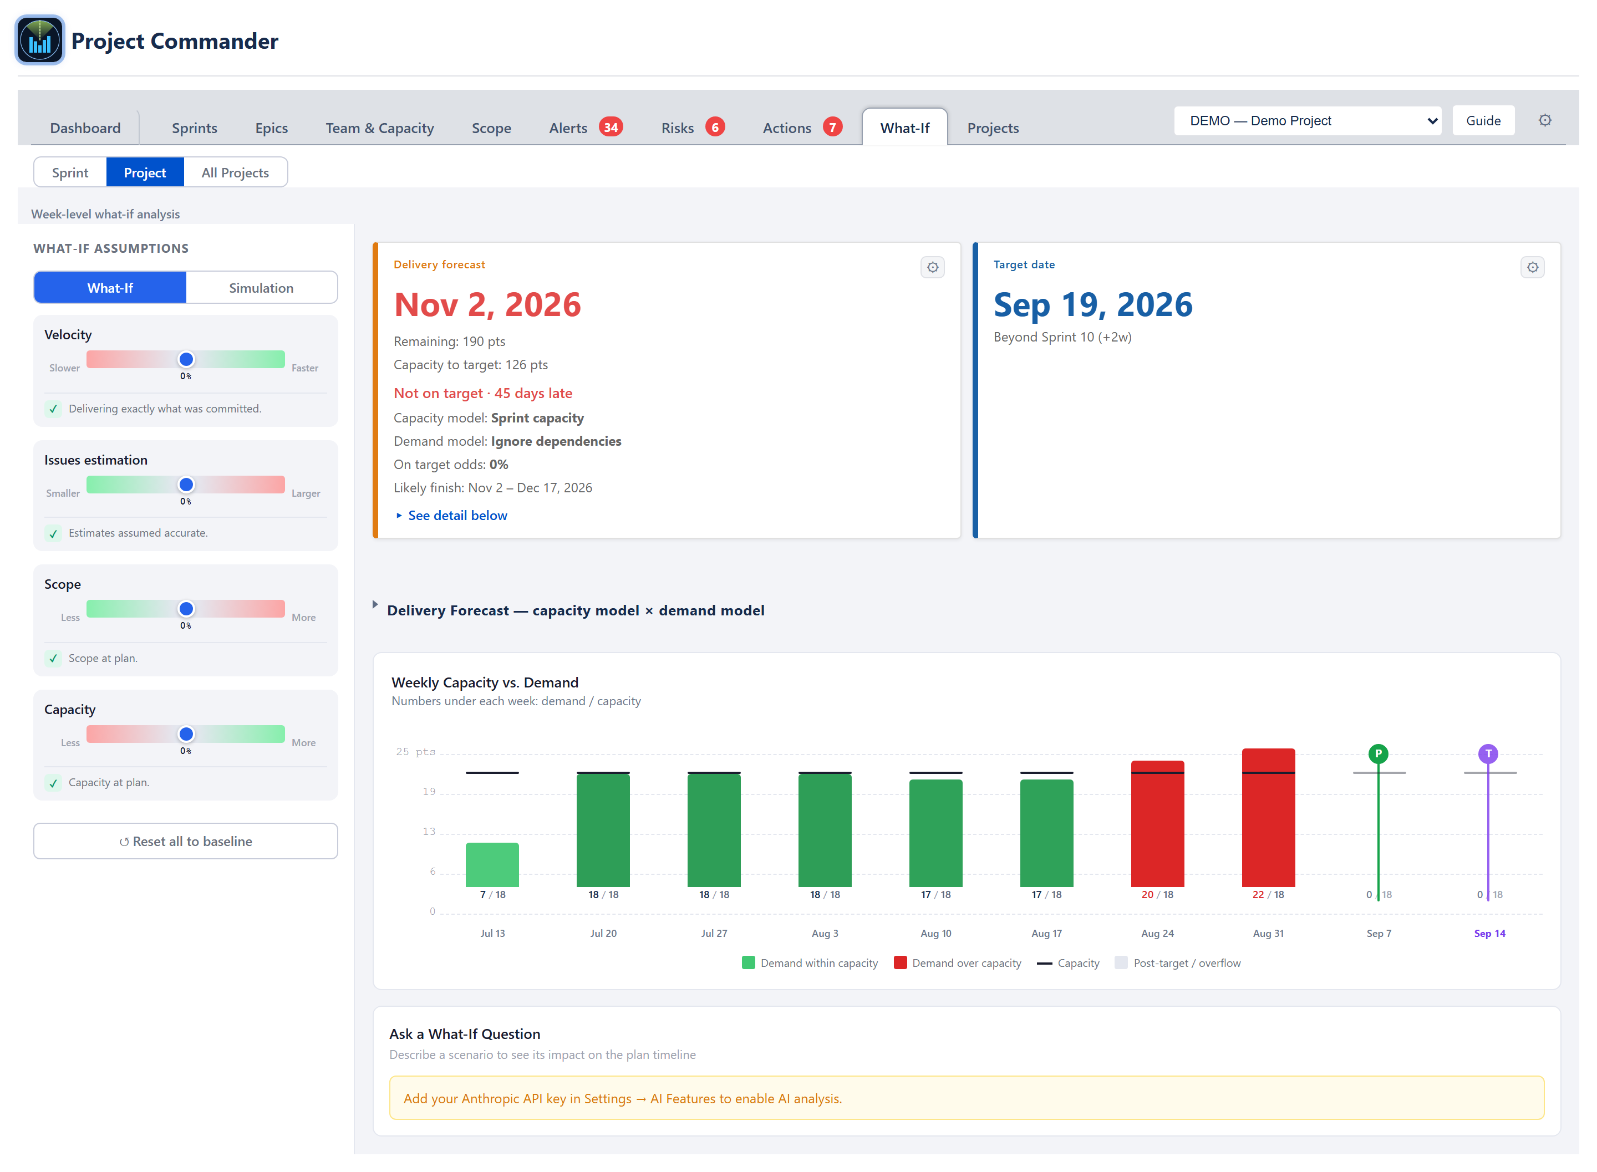The image size is (1597, 1172).
Task: Click the Aug 3 demand bar
Action: coord(825,830)
